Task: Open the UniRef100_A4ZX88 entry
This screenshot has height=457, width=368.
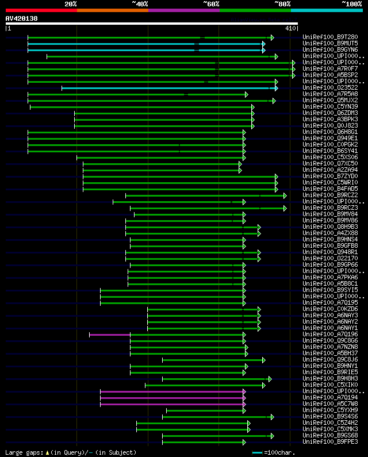Action: click(330, 233)
